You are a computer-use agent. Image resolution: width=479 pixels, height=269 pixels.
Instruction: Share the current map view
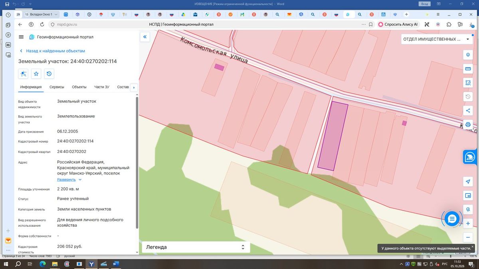click(x=468, y=110)
